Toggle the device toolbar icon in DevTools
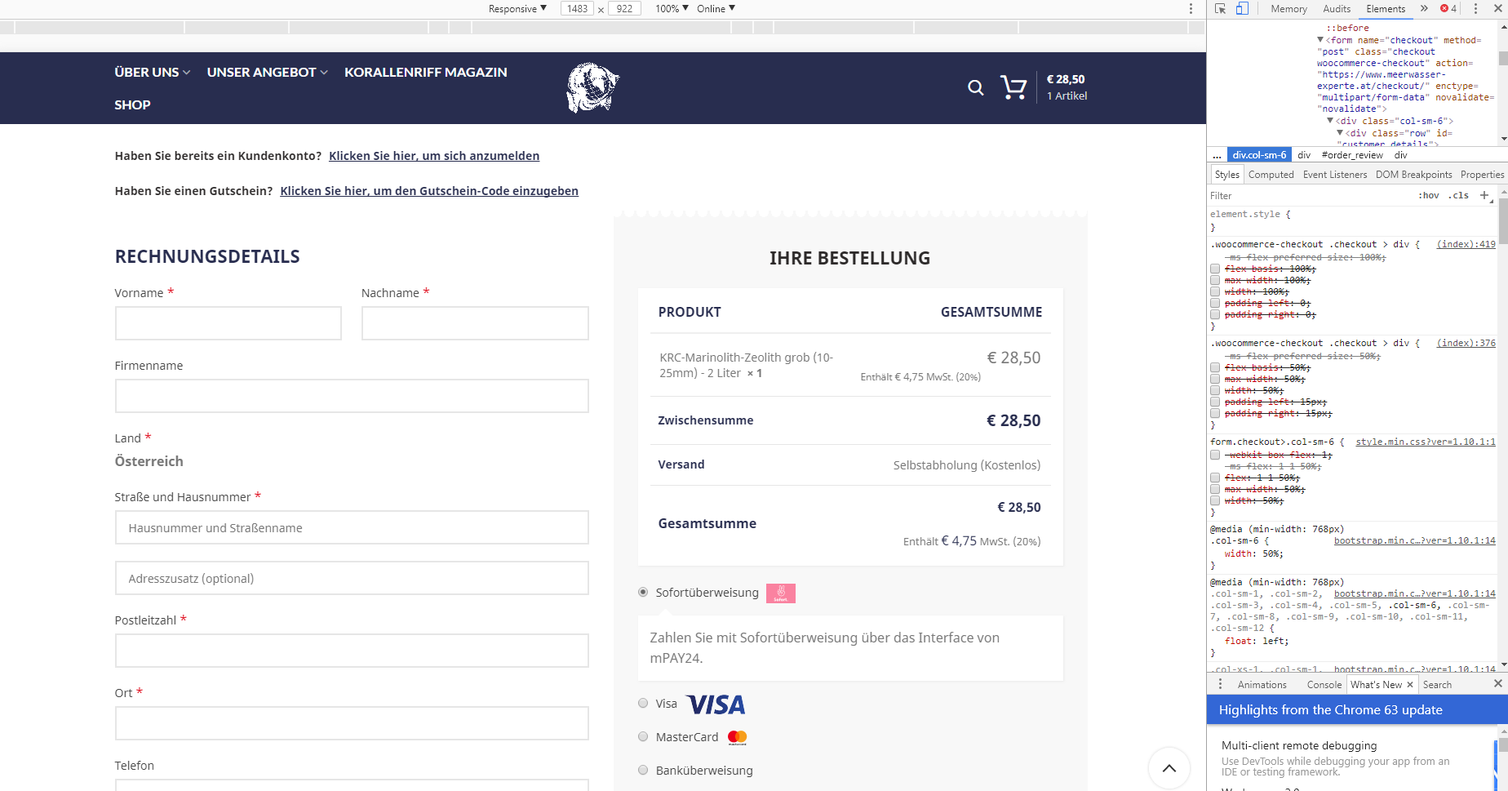The image size is (1508, 791). [1242, 9]
